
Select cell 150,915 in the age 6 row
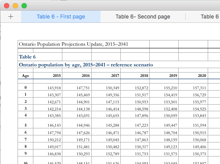coord(193,132)
